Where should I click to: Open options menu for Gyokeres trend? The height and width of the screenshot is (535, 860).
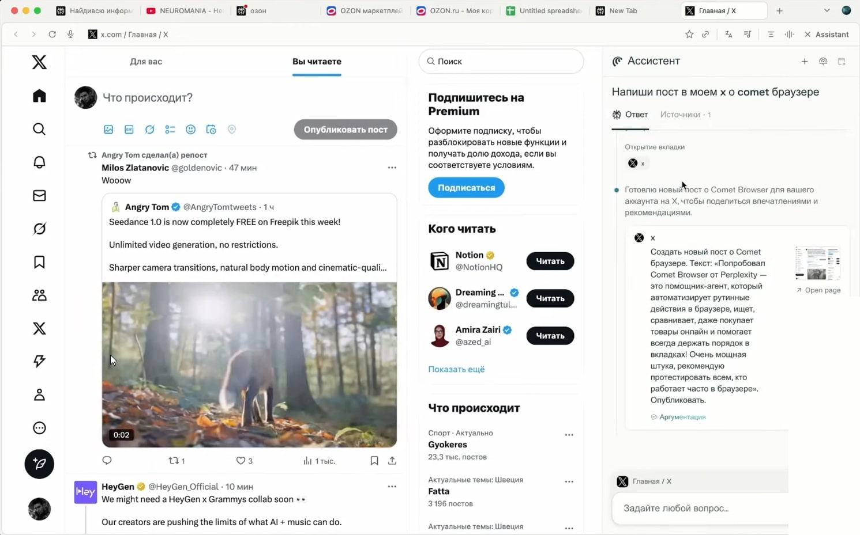click(x=569, y=435)
